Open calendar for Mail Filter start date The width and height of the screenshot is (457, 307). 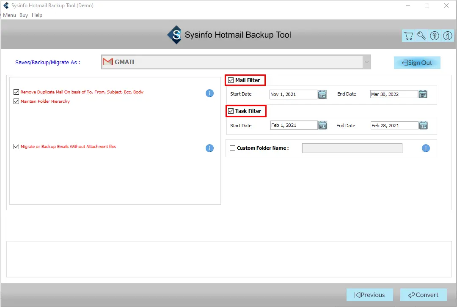coord(322,94)
